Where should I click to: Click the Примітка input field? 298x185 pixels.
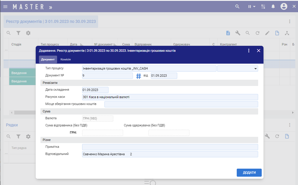point(170,147)
